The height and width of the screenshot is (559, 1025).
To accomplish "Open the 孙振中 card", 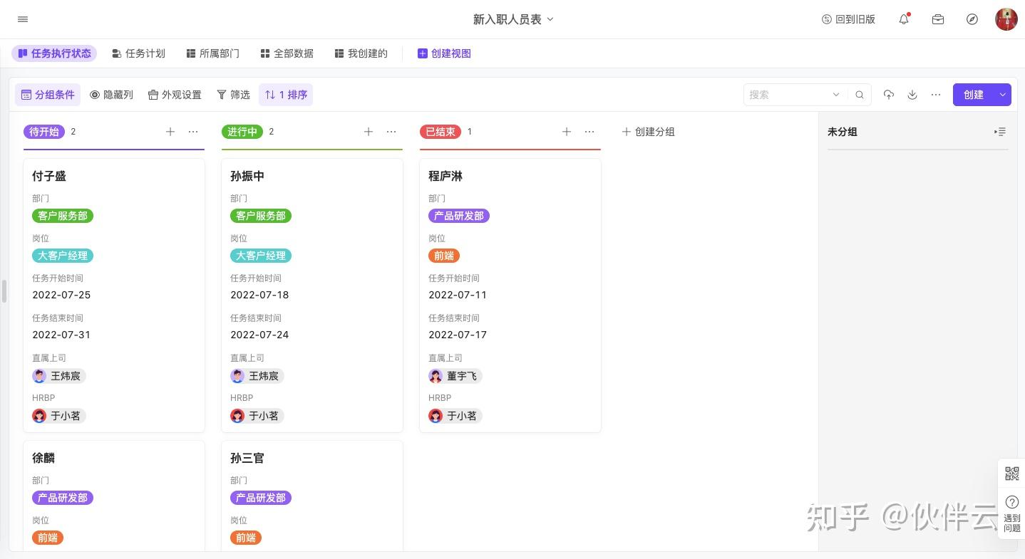I will [x=312, y=296].
